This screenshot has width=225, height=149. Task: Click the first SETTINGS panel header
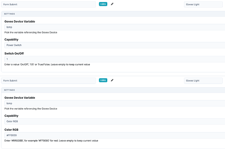click(113, 14)
